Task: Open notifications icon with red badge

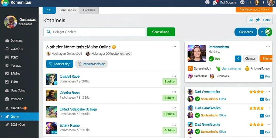Action: [x=215, y=2]
